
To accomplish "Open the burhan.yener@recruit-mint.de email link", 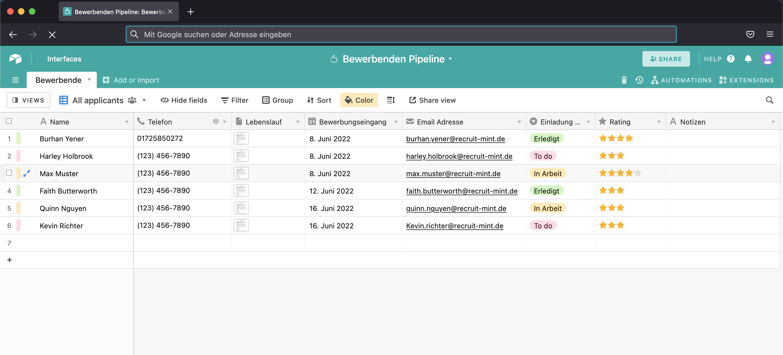I will pos(455,139).
